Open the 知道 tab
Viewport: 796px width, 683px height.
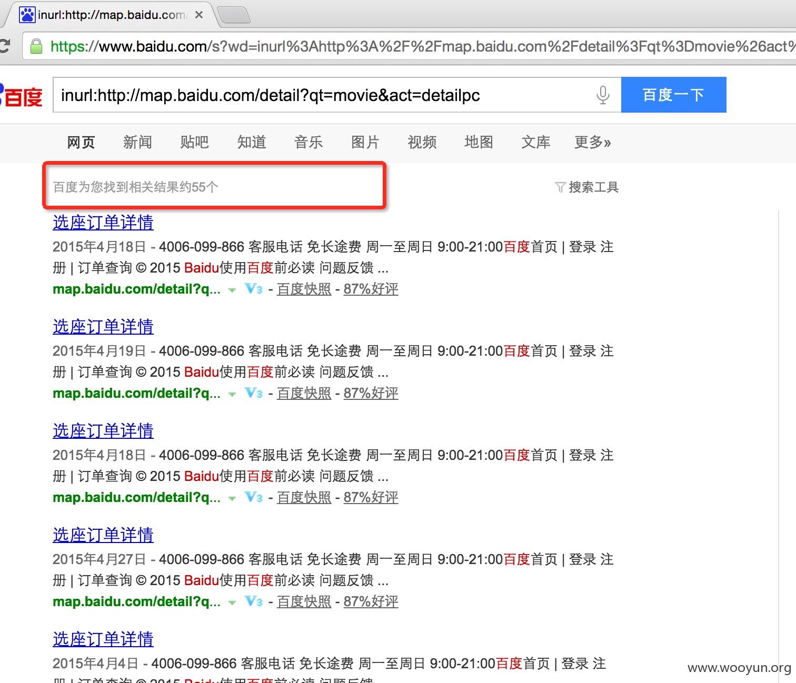click(x=252, y=142)
